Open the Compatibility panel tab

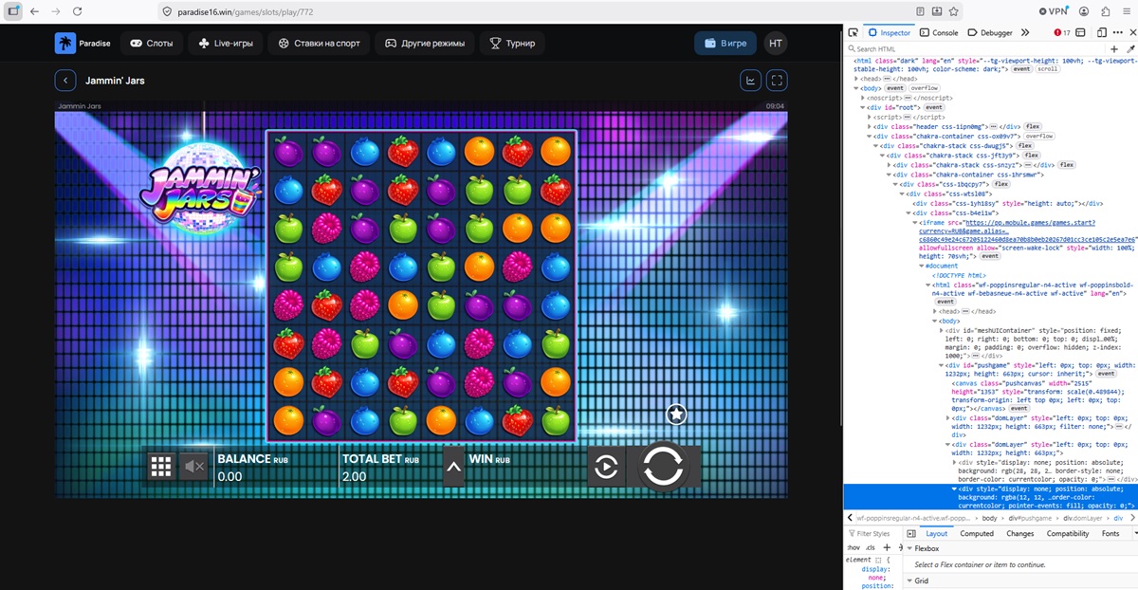(1068, 534)
